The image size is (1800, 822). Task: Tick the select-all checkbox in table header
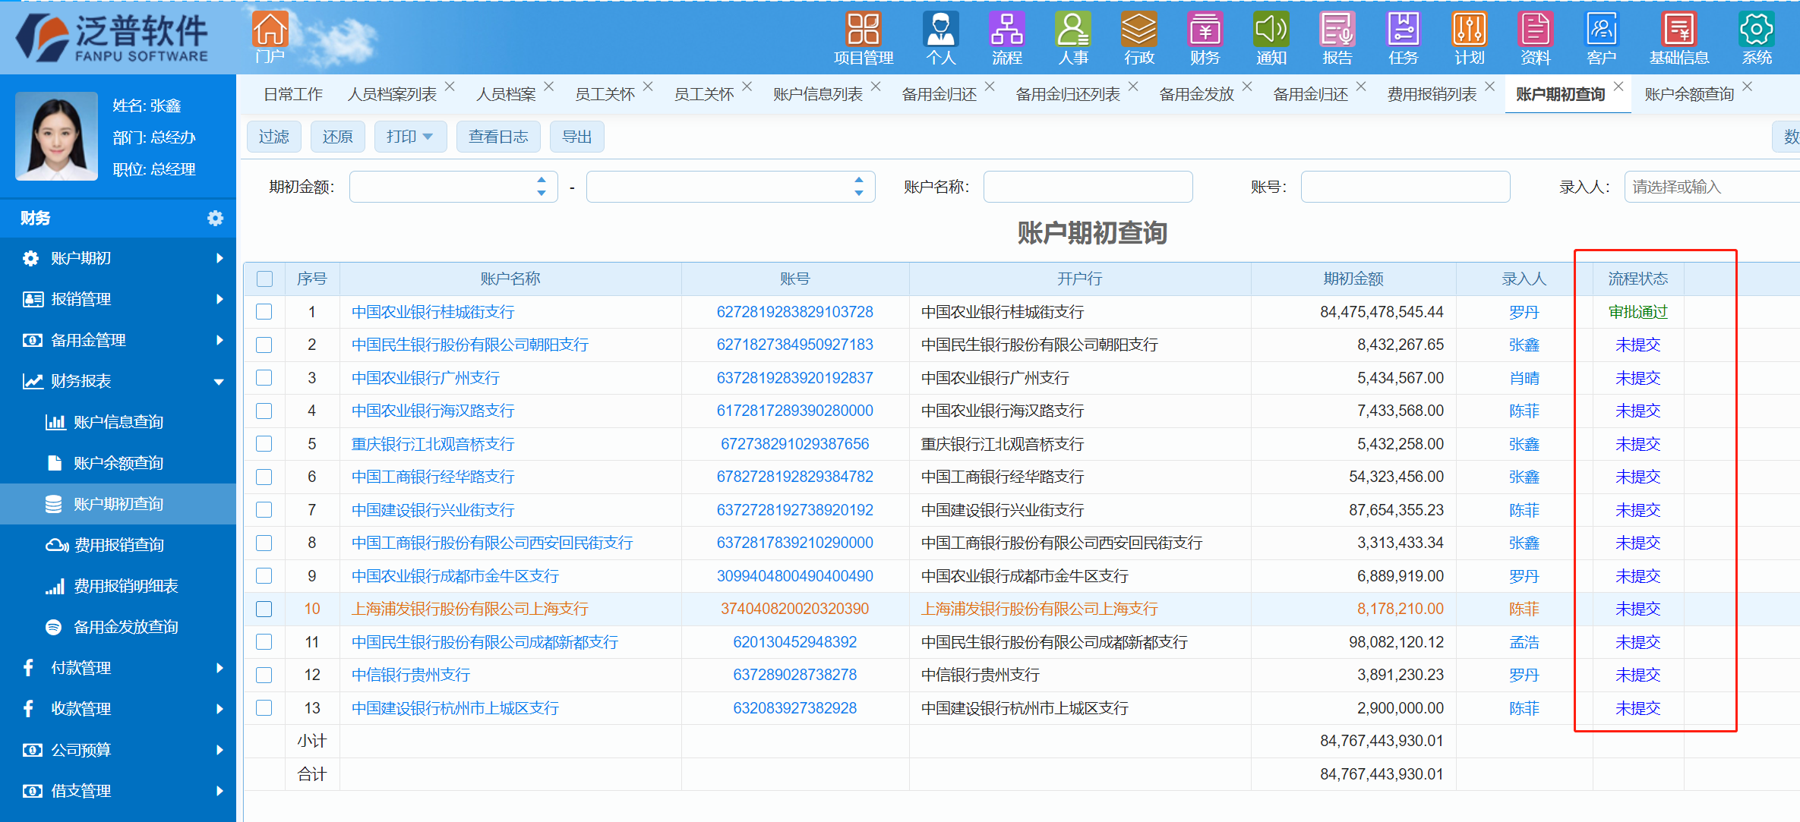tap(264, 279)
